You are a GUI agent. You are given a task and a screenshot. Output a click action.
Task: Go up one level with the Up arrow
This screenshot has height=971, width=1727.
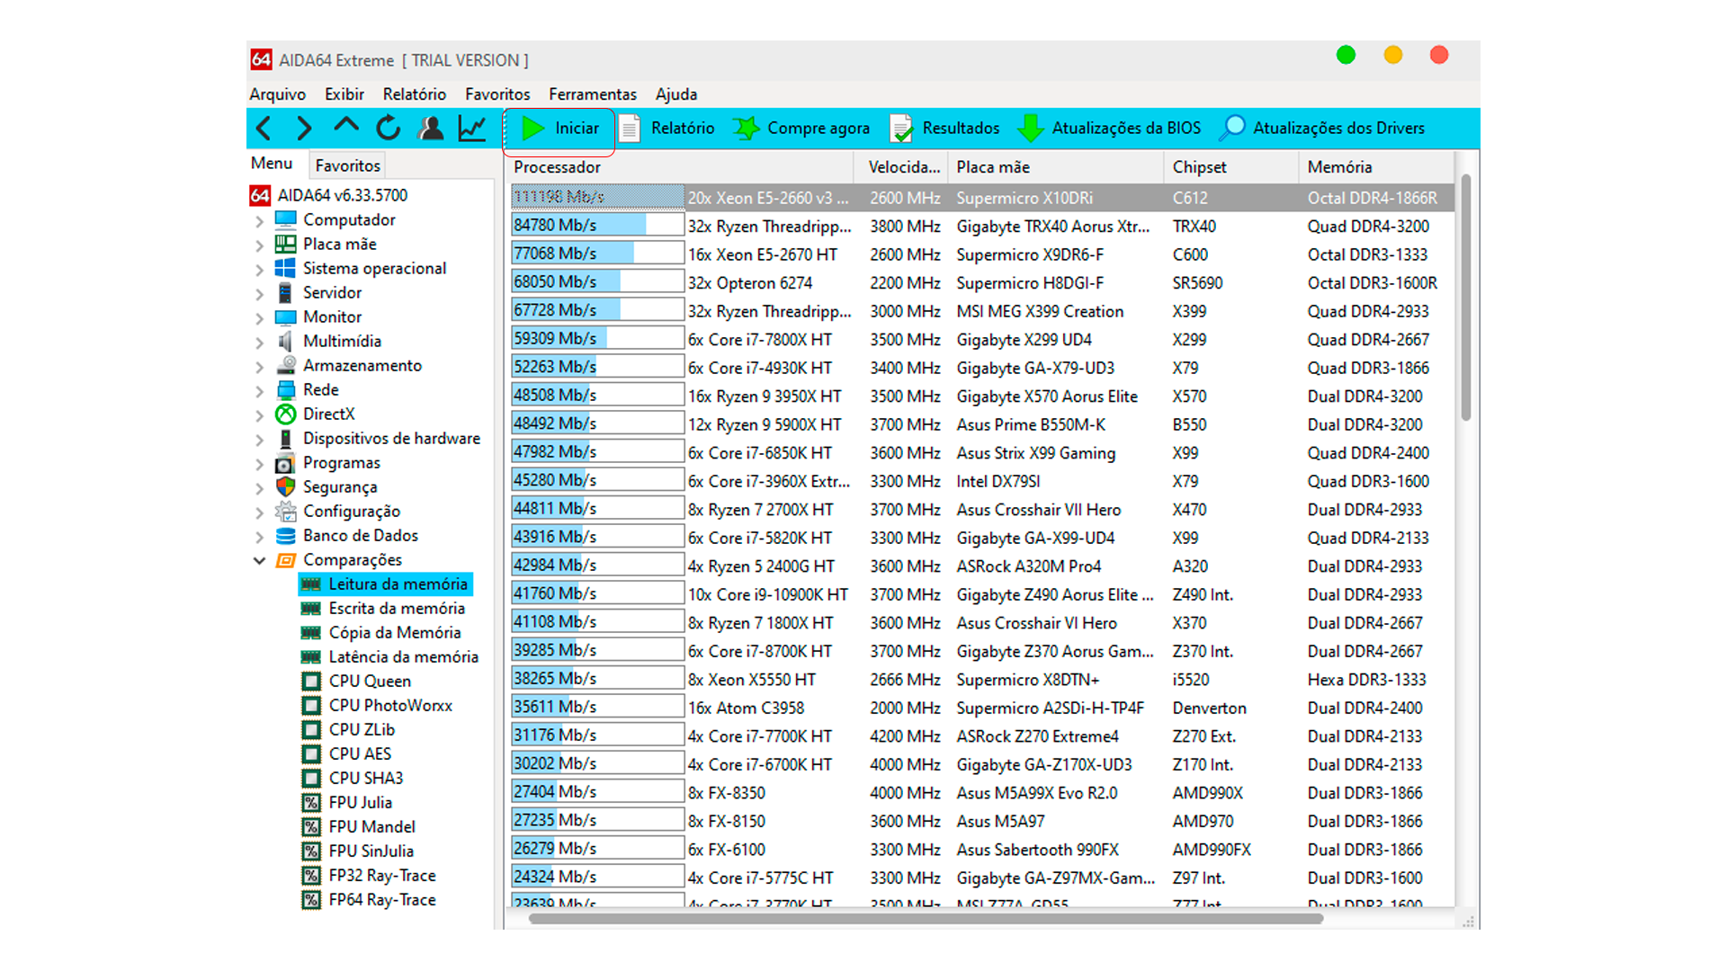point(346,127)
